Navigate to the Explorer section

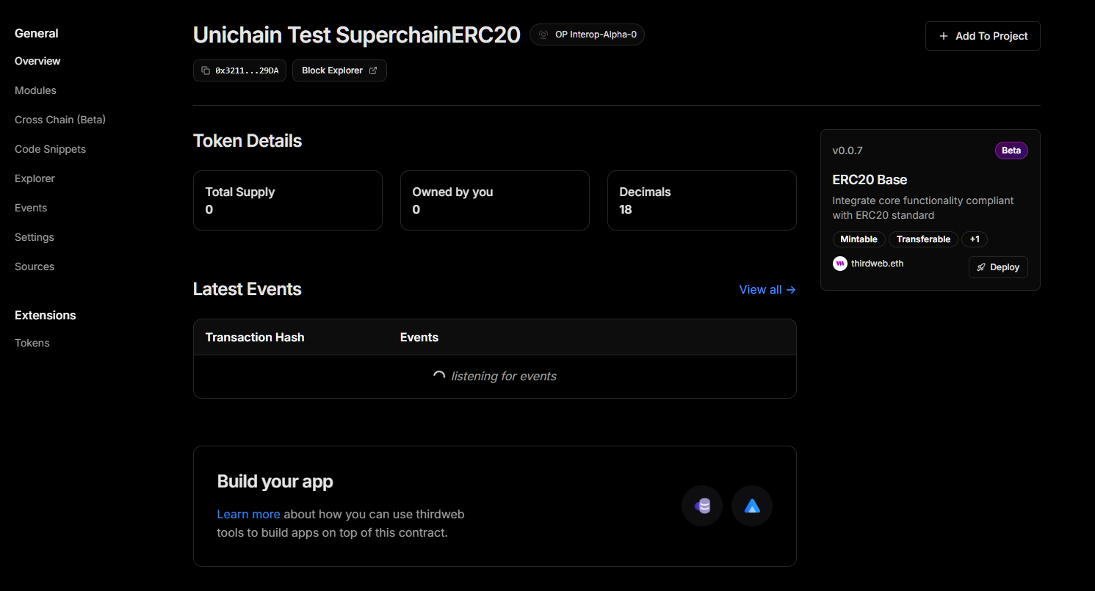point(35,178)
